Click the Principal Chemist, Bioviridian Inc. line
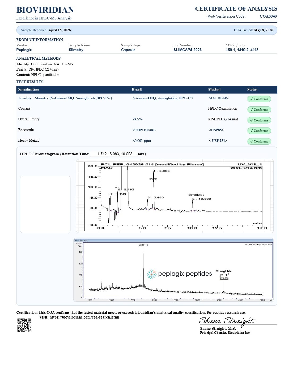 pos(225,333)
